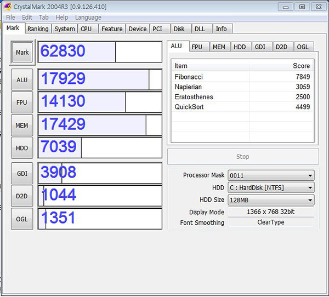The height and width of the screenshot is (297, 329).
Task: Show GDI results tab in score panel
Action: 262,47
